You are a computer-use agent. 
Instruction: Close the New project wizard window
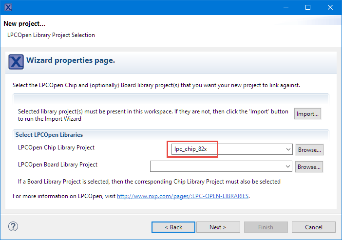pos(330,7)
